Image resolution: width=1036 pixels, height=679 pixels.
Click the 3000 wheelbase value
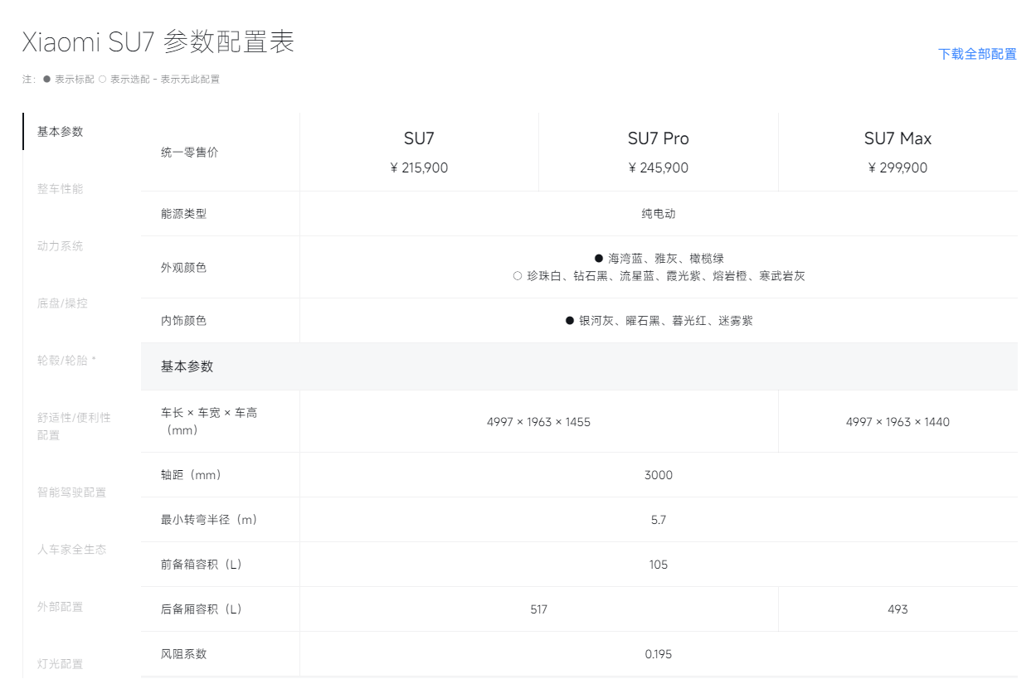pyautogui.click(x=659, y=475)
